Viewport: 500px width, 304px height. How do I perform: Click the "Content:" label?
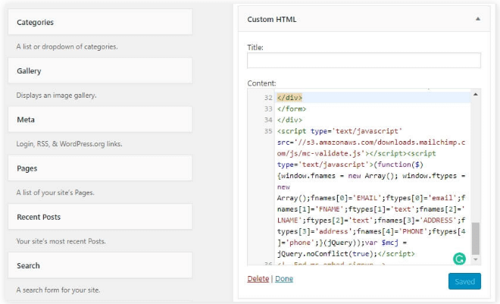point(261,83)
